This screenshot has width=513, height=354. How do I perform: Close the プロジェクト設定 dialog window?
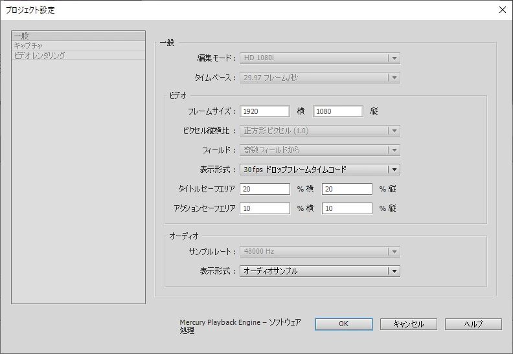point(503,10)
